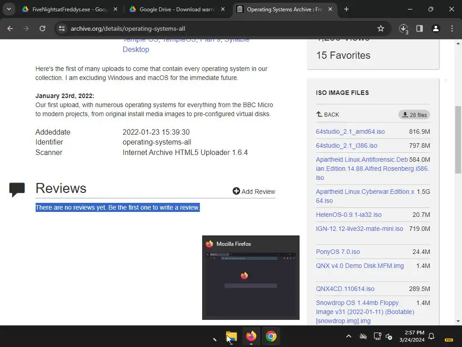The image size is (462, 347).
Task: Open Chrome profile avatar icon
Action: click(x=436, y=28)
